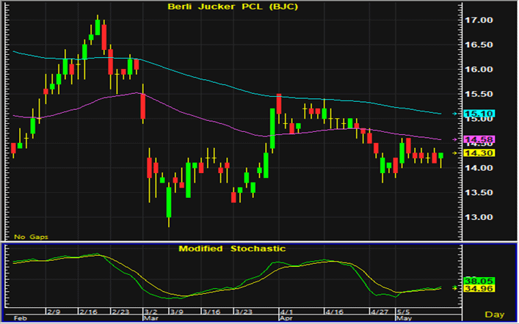The width and height of the screenshot is (519, 324).
Task: Click the Modified Stochastic panel title
Action: [232, 248]
